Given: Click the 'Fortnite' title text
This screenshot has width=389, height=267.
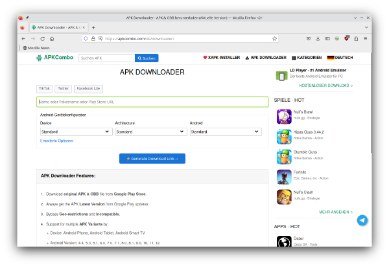Looking at the screenshot, I should pos(300,172).
